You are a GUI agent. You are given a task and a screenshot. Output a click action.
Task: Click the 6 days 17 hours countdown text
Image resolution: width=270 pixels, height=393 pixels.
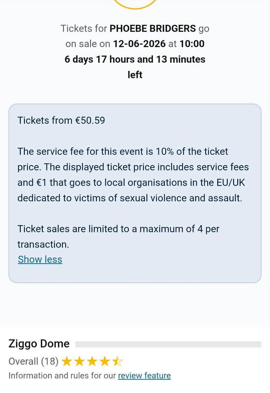point(135,59)
